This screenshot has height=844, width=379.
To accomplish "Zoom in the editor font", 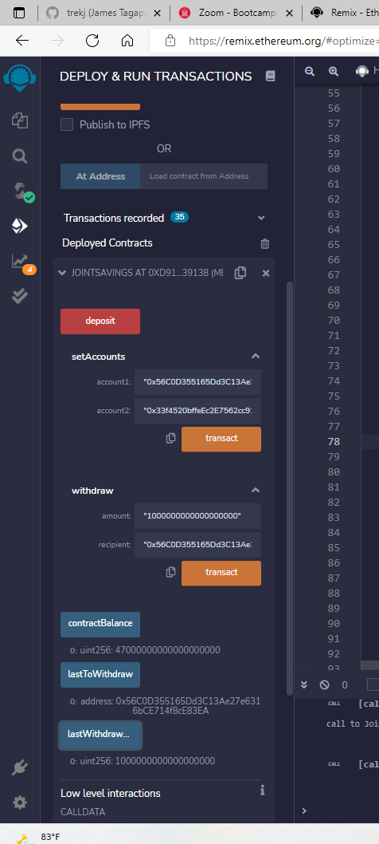I will coord(334,71).
